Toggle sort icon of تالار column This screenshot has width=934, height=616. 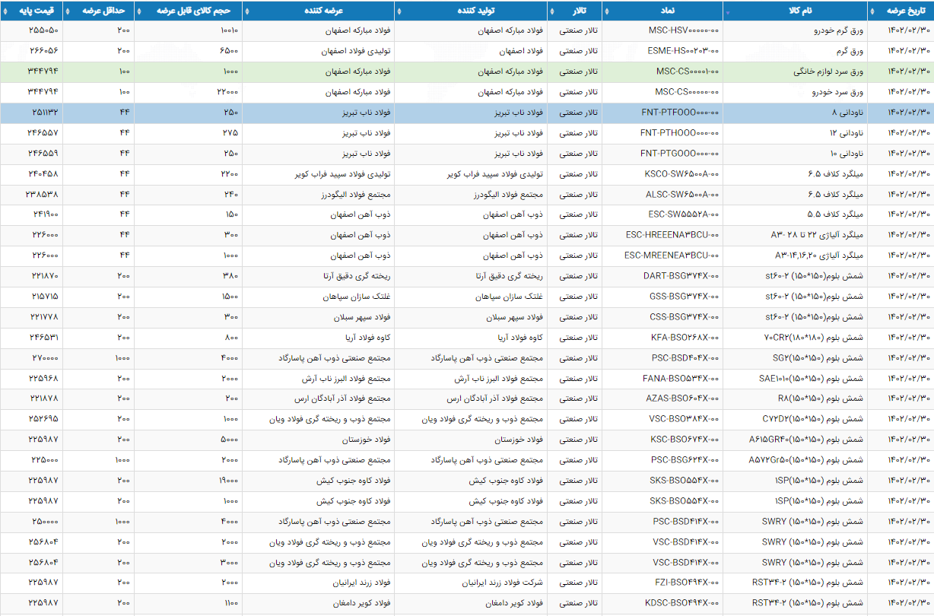554,11
